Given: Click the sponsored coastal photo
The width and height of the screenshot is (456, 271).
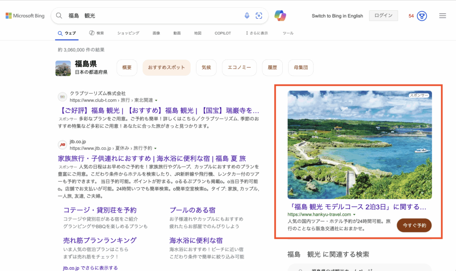Looking at the screenshot, I should [360, 145].
